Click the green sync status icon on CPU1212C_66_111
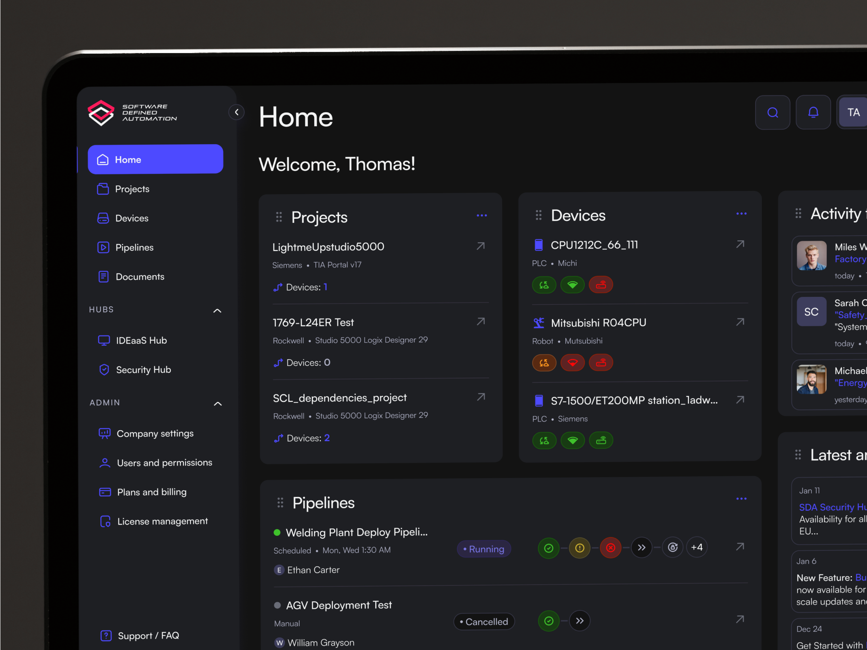The width and height of the screenshot is (867, 650). coord(544,285)
